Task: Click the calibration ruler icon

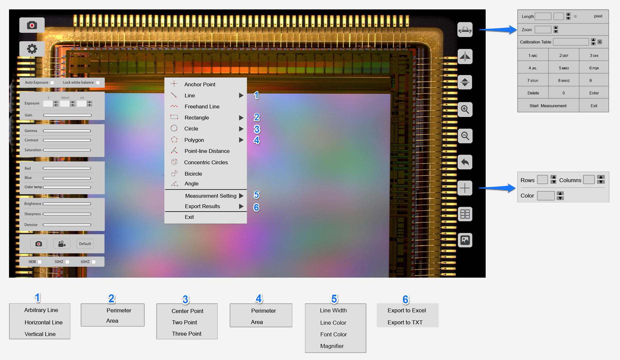Action: pos(465,30)
